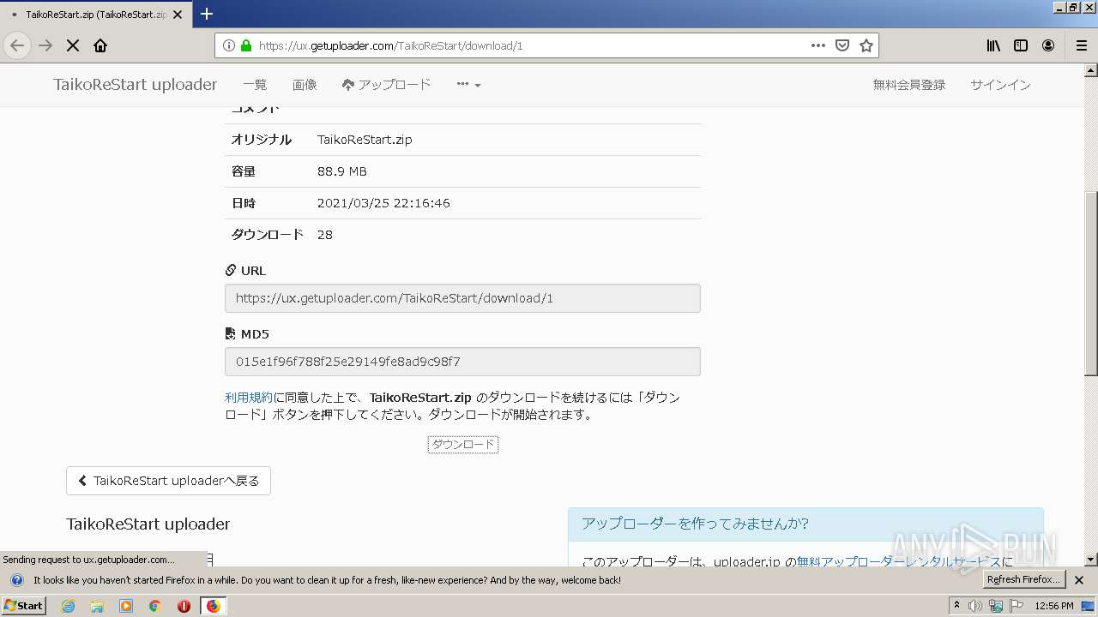Open 利用規約 terms link
1098x617 pixels.
[249, 398]
